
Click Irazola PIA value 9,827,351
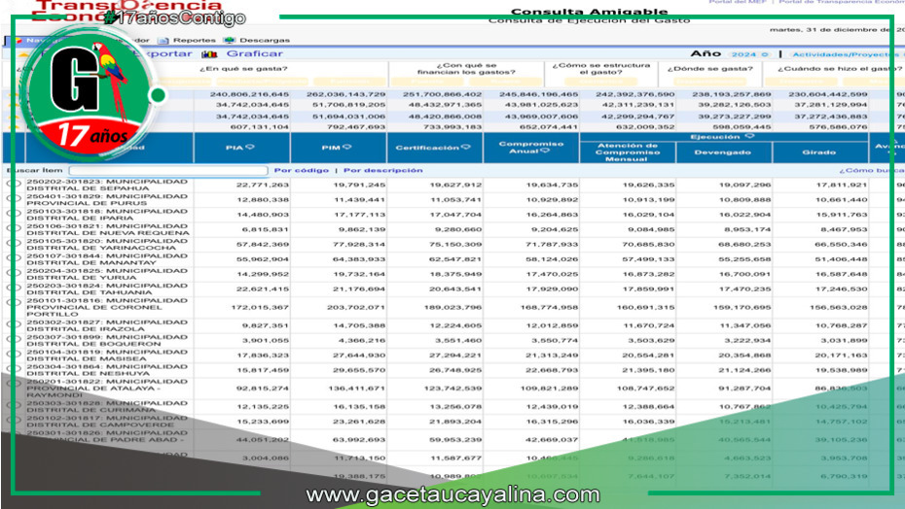(266, 325)
